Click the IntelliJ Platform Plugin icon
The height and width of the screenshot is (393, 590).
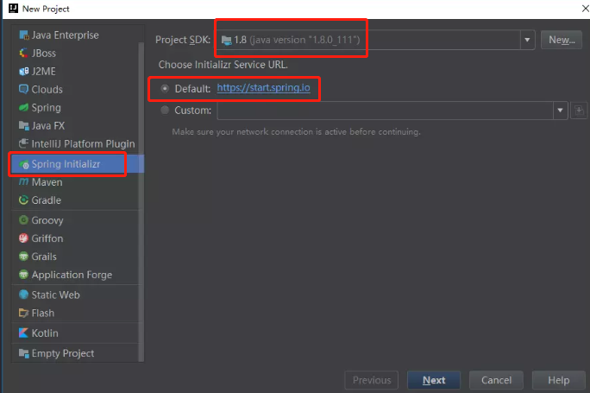[x=23, y=143]
